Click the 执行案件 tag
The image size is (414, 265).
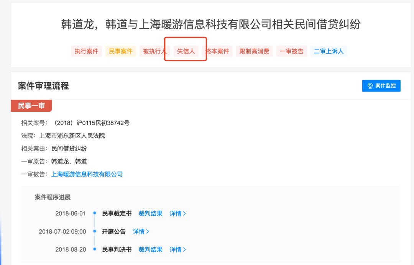tap(86, 51)
